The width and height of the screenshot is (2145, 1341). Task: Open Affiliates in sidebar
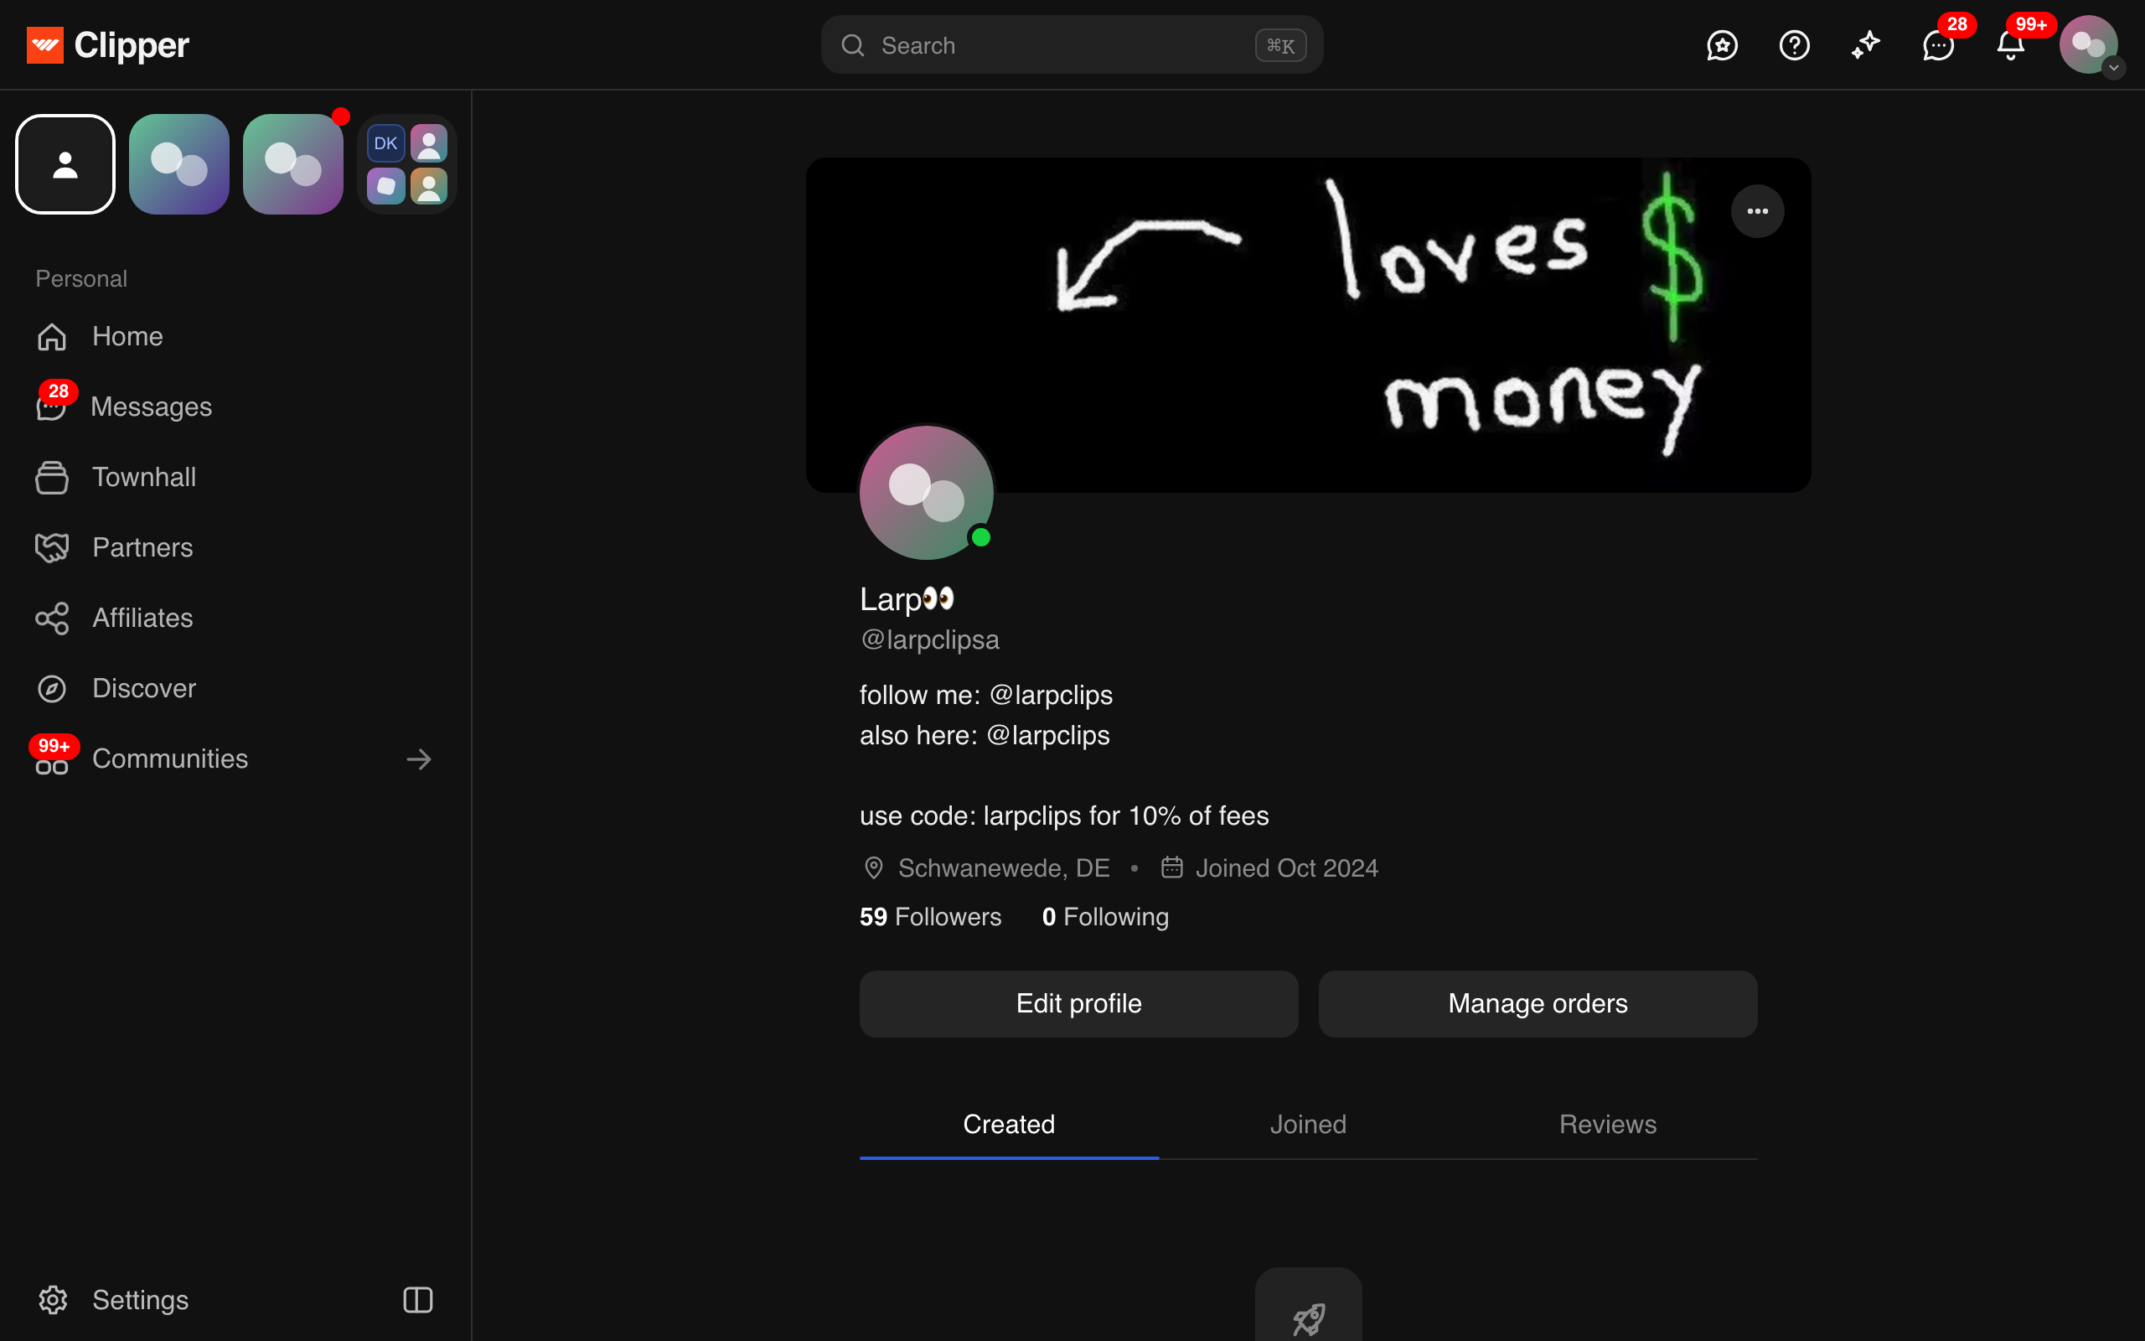pos(235,619)
